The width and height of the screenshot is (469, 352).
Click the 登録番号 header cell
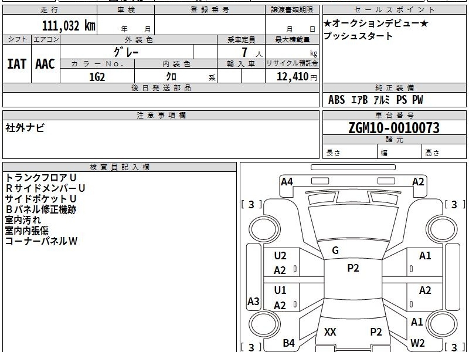tap(210, 9)
